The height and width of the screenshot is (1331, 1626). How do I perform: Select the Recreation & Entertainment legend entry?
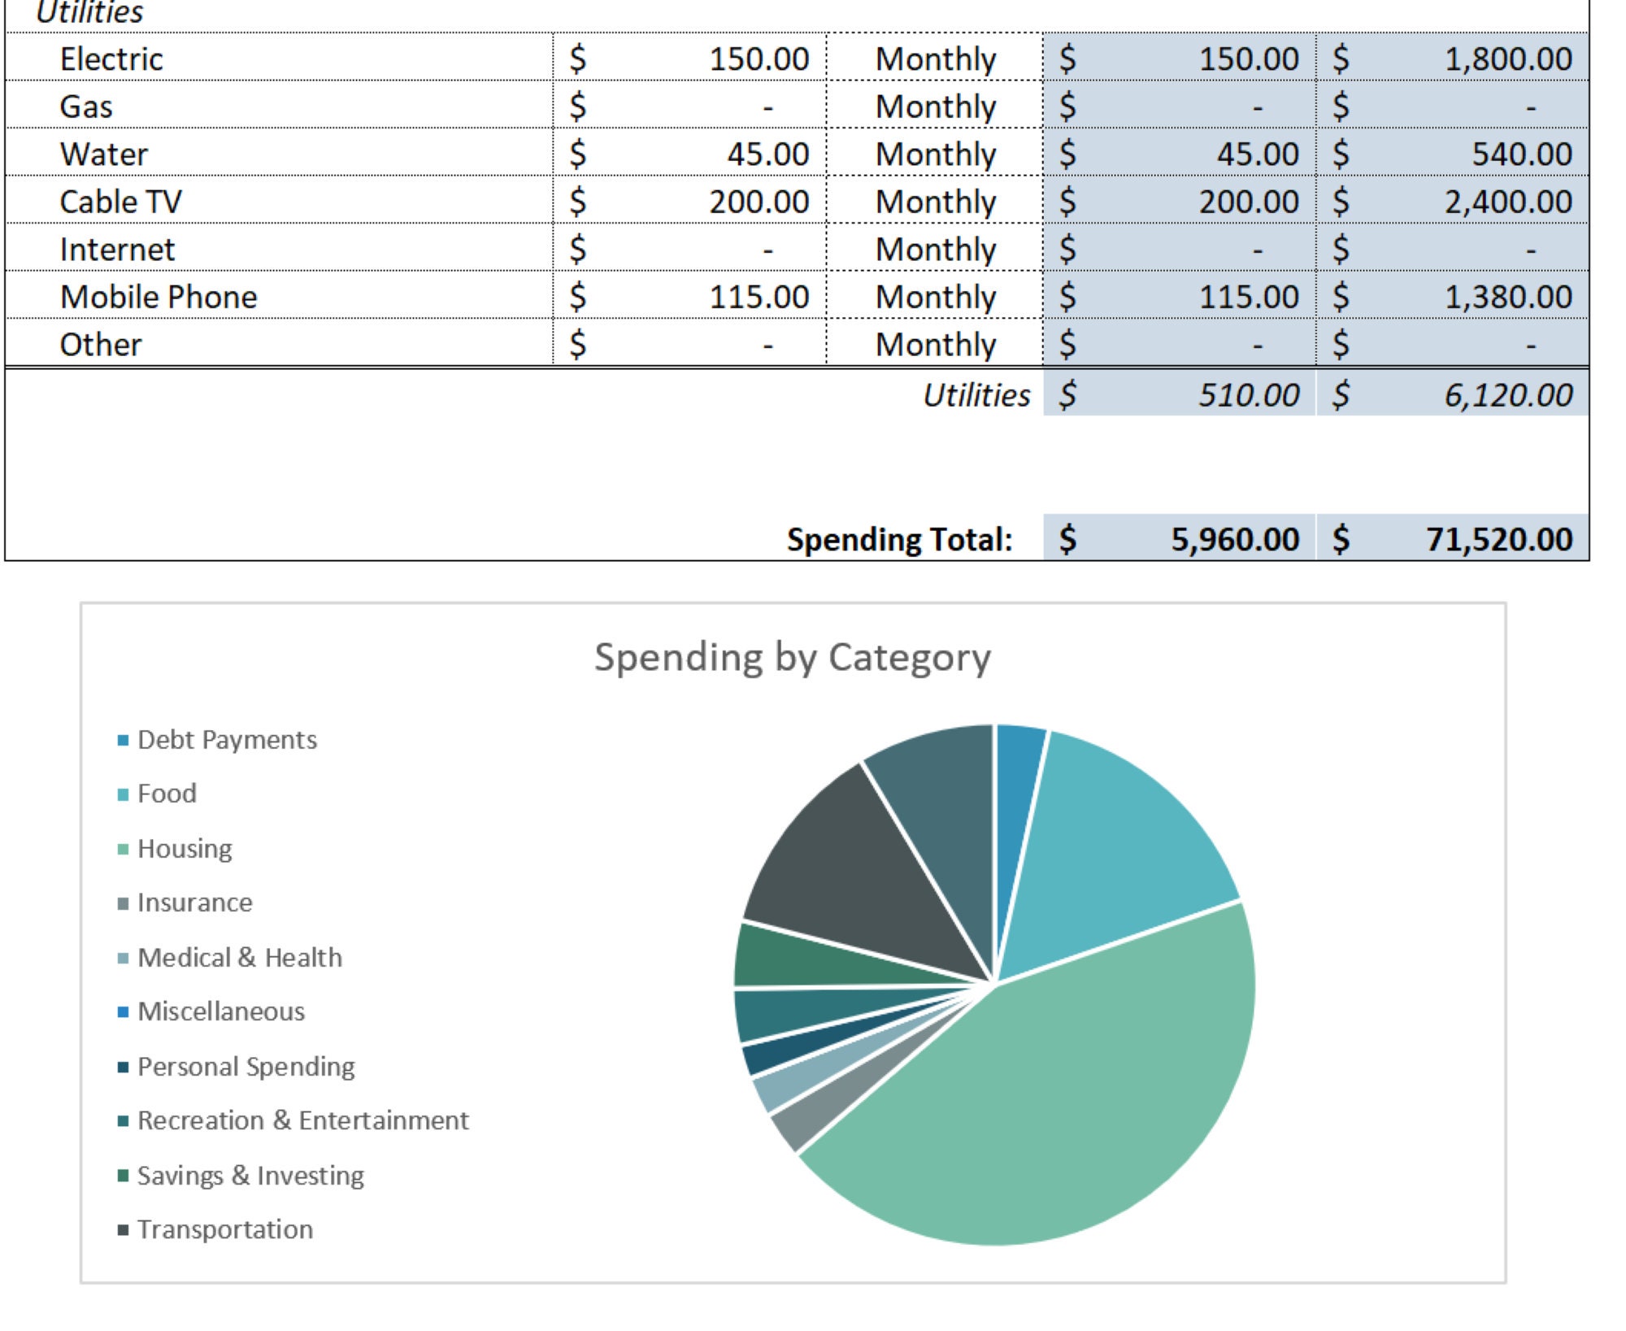(x=301, y=1122)
